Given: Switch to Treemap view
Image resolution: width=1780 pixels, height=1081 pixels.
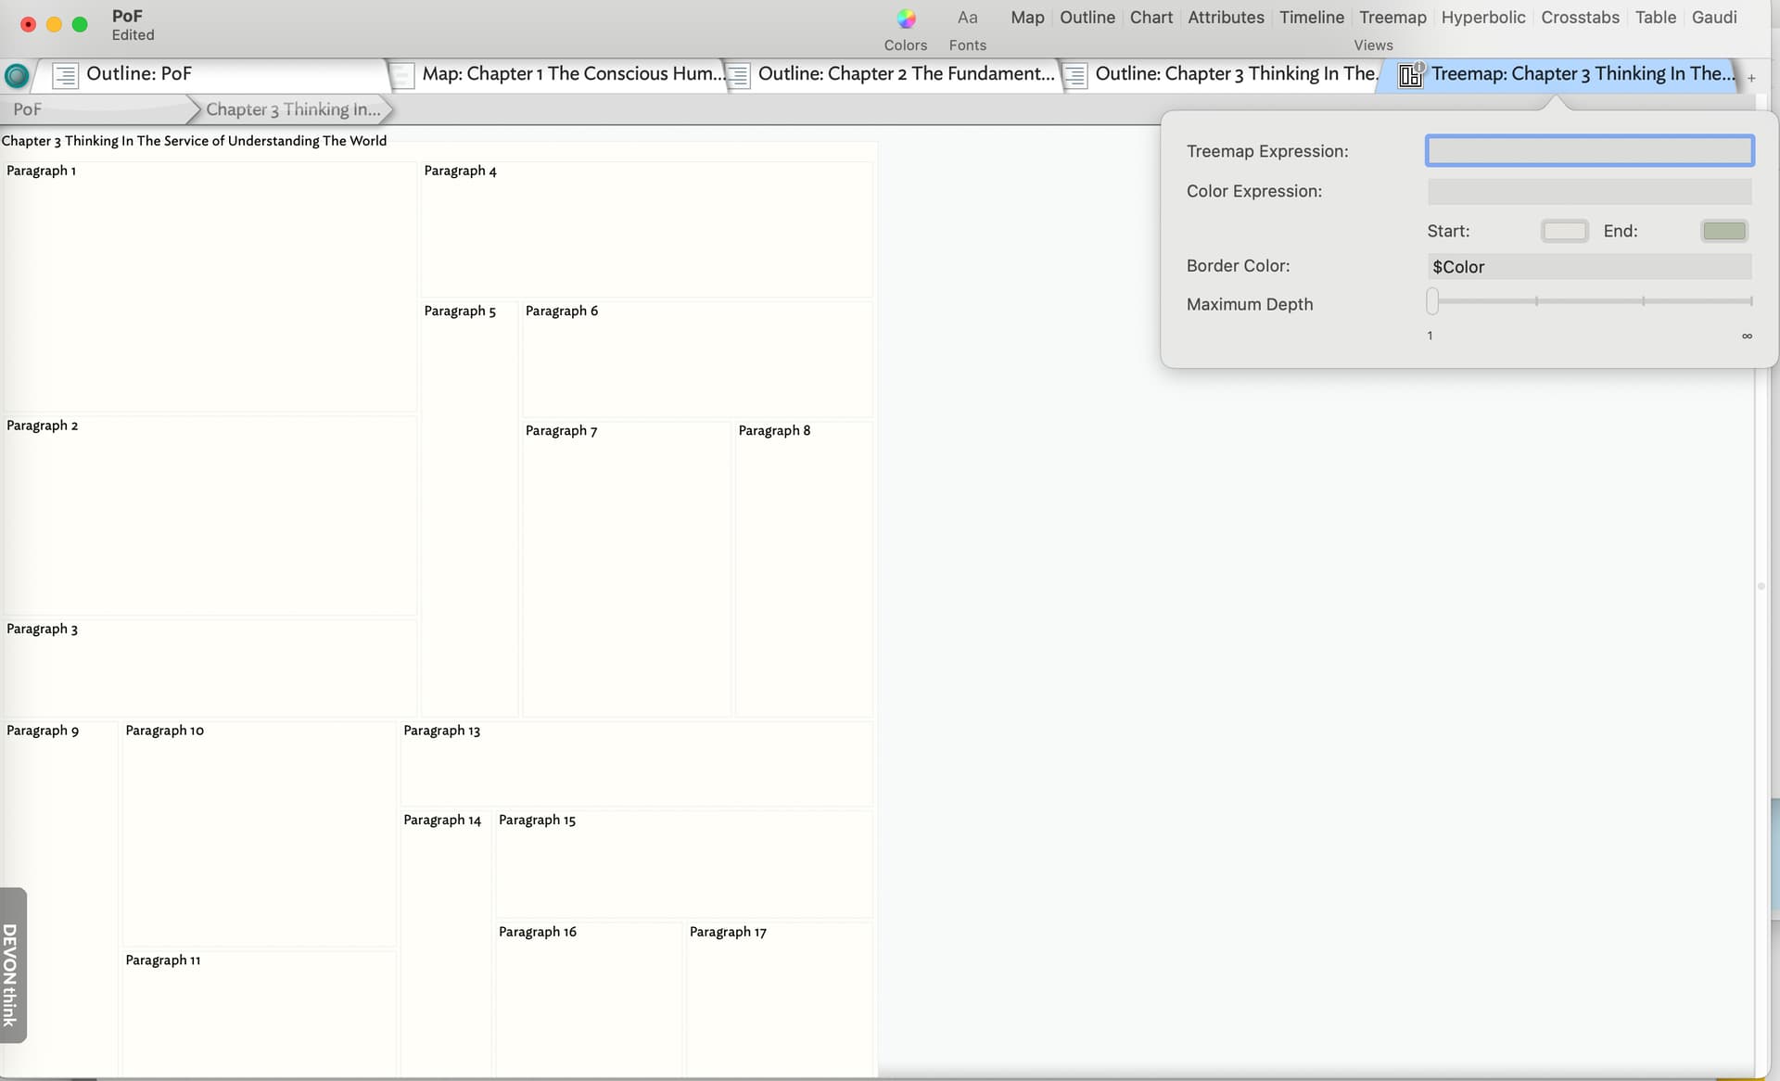Looking at the screenshot, I should click(x=1392, y=18).
